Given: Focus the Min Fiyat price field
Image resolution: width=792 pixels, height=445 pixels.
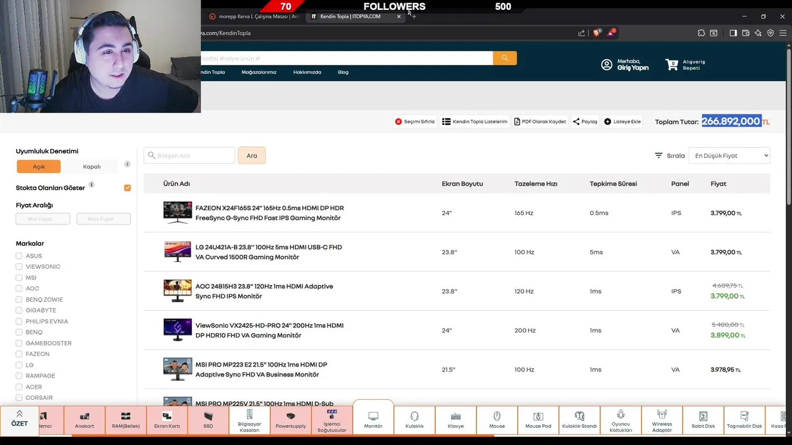Looking at the screenshot, I should pos(43,219).
